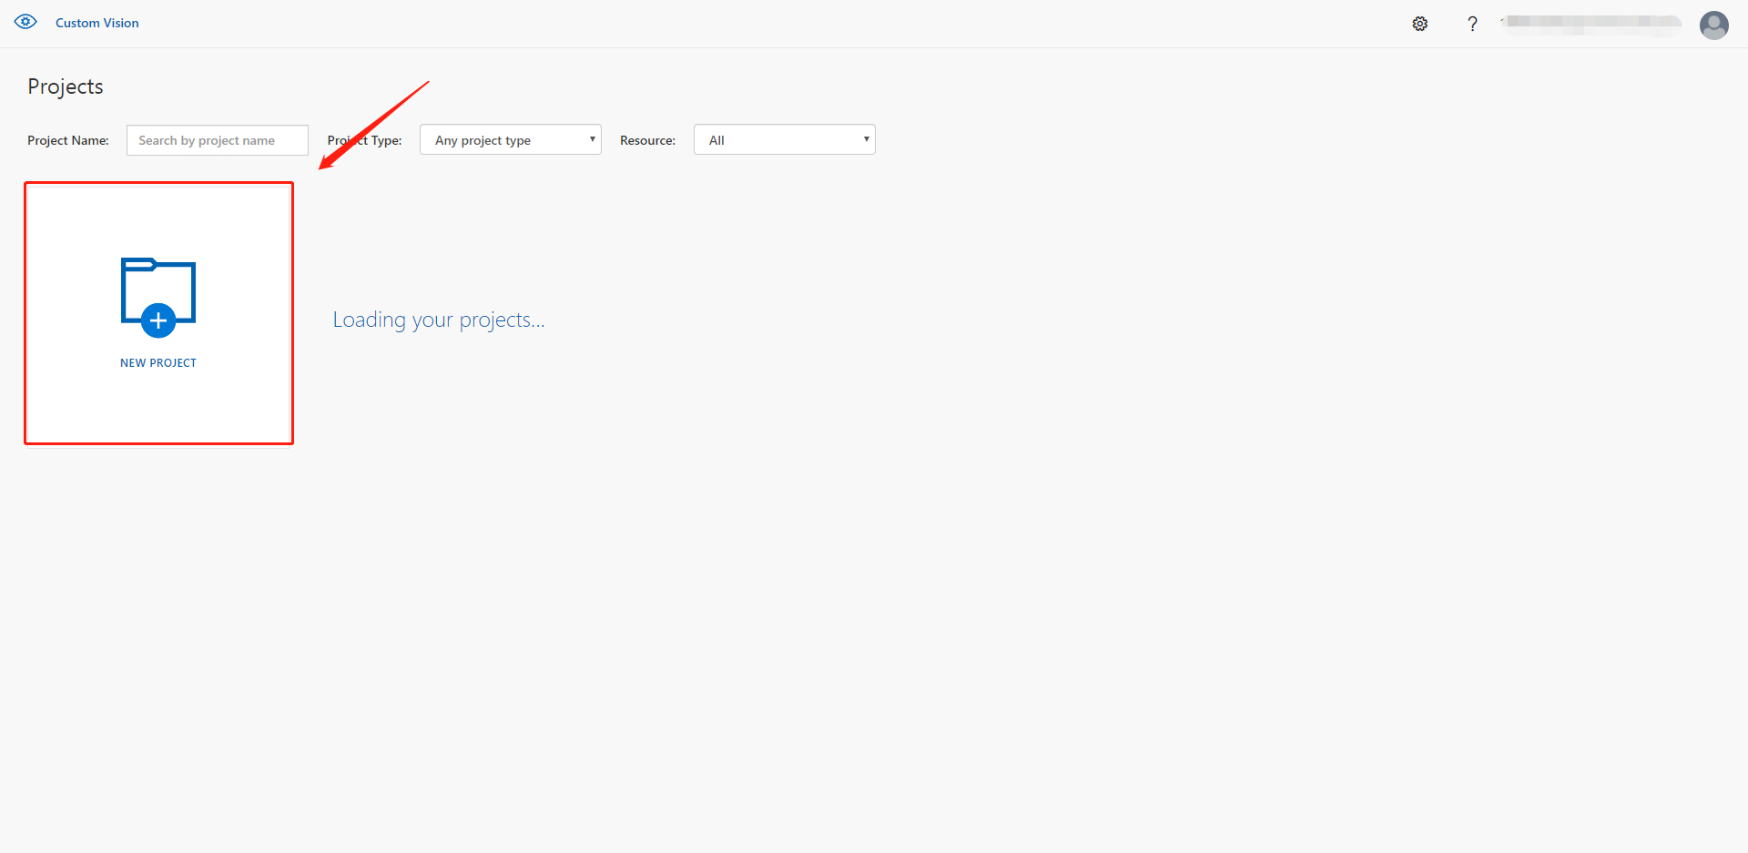The image size is (1748, 853).
Task: Focus the Search by project name field
Action: pos(217,140)
